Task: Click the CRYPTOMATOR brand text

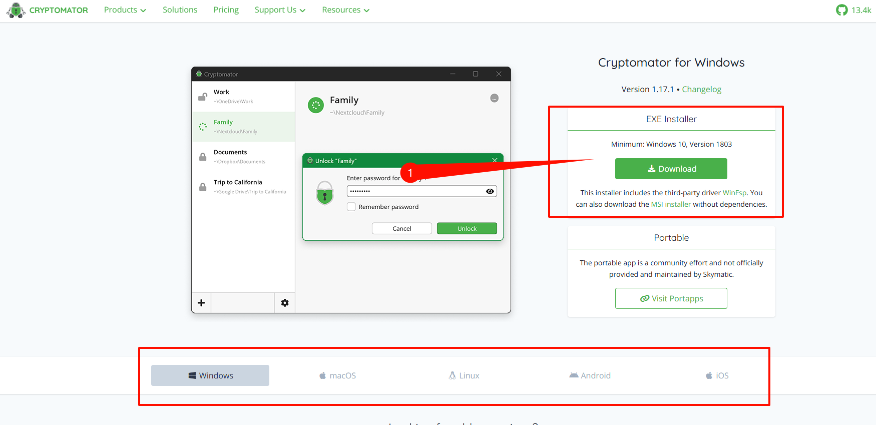Action: click(59, 10)
